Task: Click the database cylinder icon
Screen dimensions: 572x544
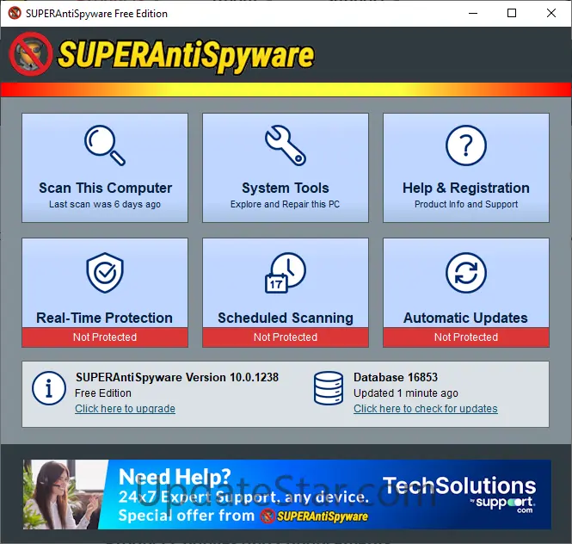Action: [329, 388]
